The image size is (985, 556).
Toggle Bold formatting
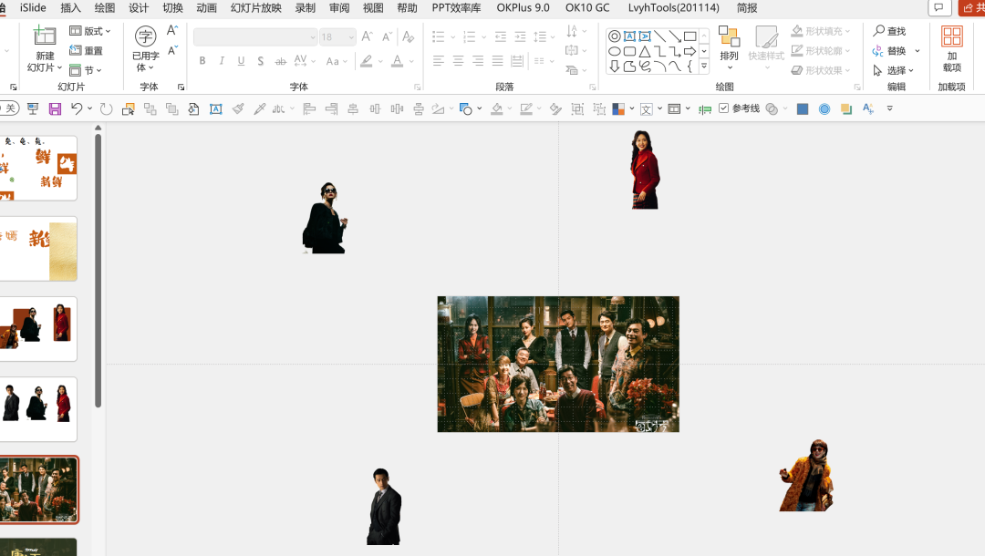[202, 61]
